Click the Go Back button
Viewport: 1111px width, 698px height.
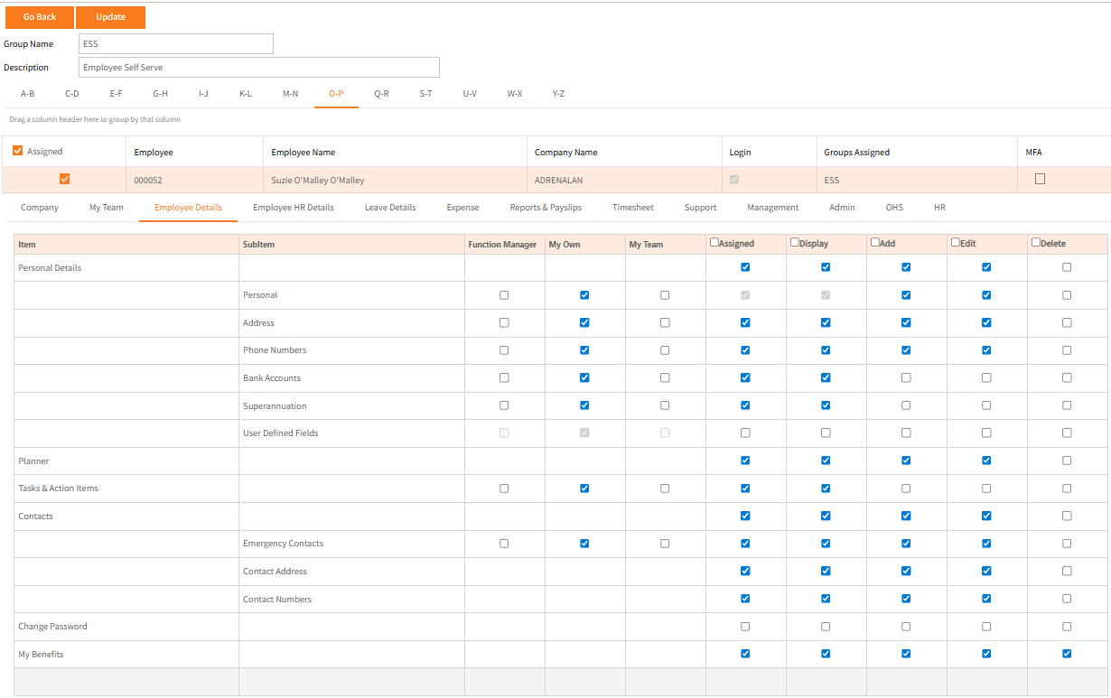(40, 17)
